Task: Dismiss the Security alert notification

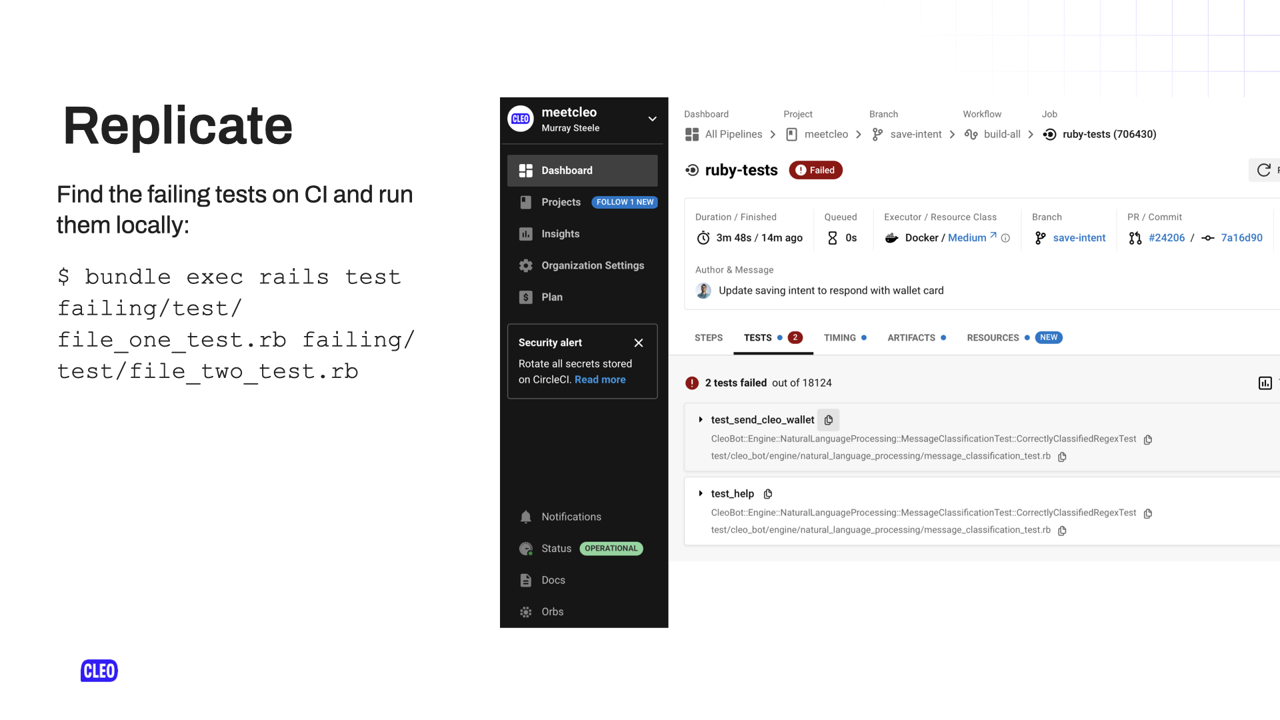Action: tap(639, 342)
